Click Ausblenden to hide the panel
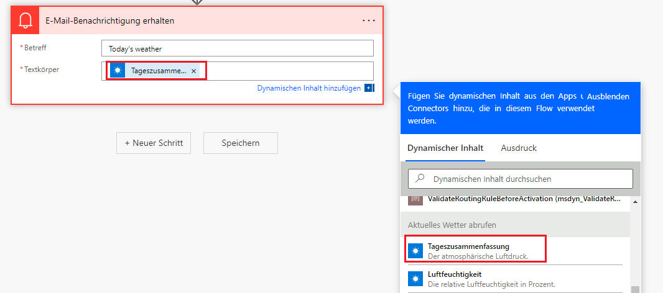 pos(608,96)
